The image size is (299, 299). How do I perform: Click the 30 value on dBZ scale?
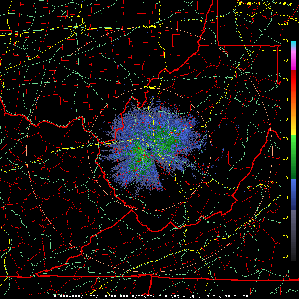tap(285, 139)
